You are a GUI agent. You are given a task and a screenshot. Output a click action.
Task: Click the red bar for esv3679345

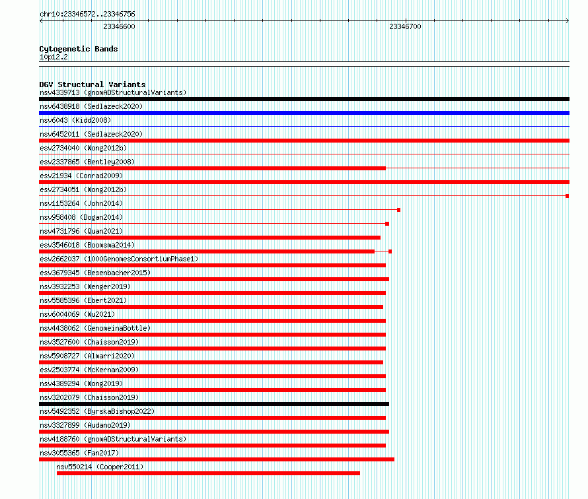click(214, 279)
